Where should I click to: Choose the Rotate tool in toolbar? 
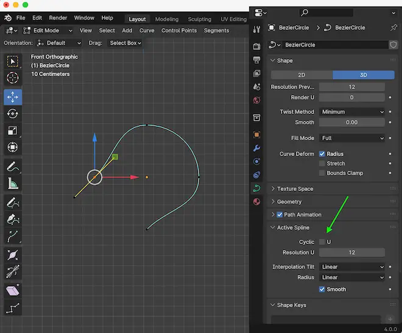[13, 113]
